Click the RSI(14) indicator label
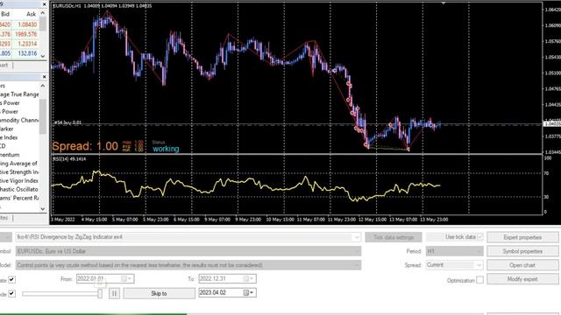561x315 pixels. 70,159
